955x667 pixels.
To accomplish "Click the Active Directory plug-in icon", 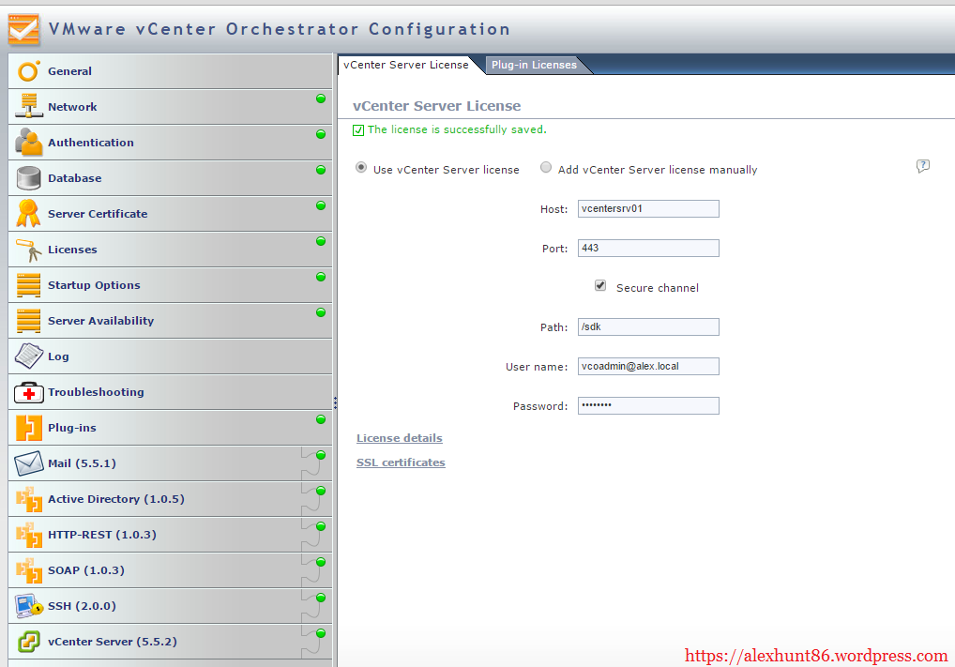I will pos(29,499).
